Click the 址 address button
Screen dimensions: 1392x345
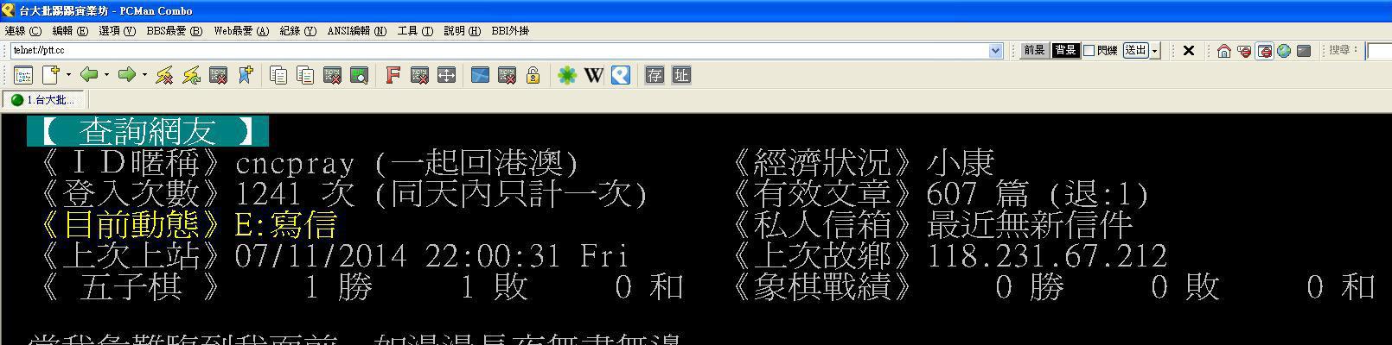pos(681,75)
